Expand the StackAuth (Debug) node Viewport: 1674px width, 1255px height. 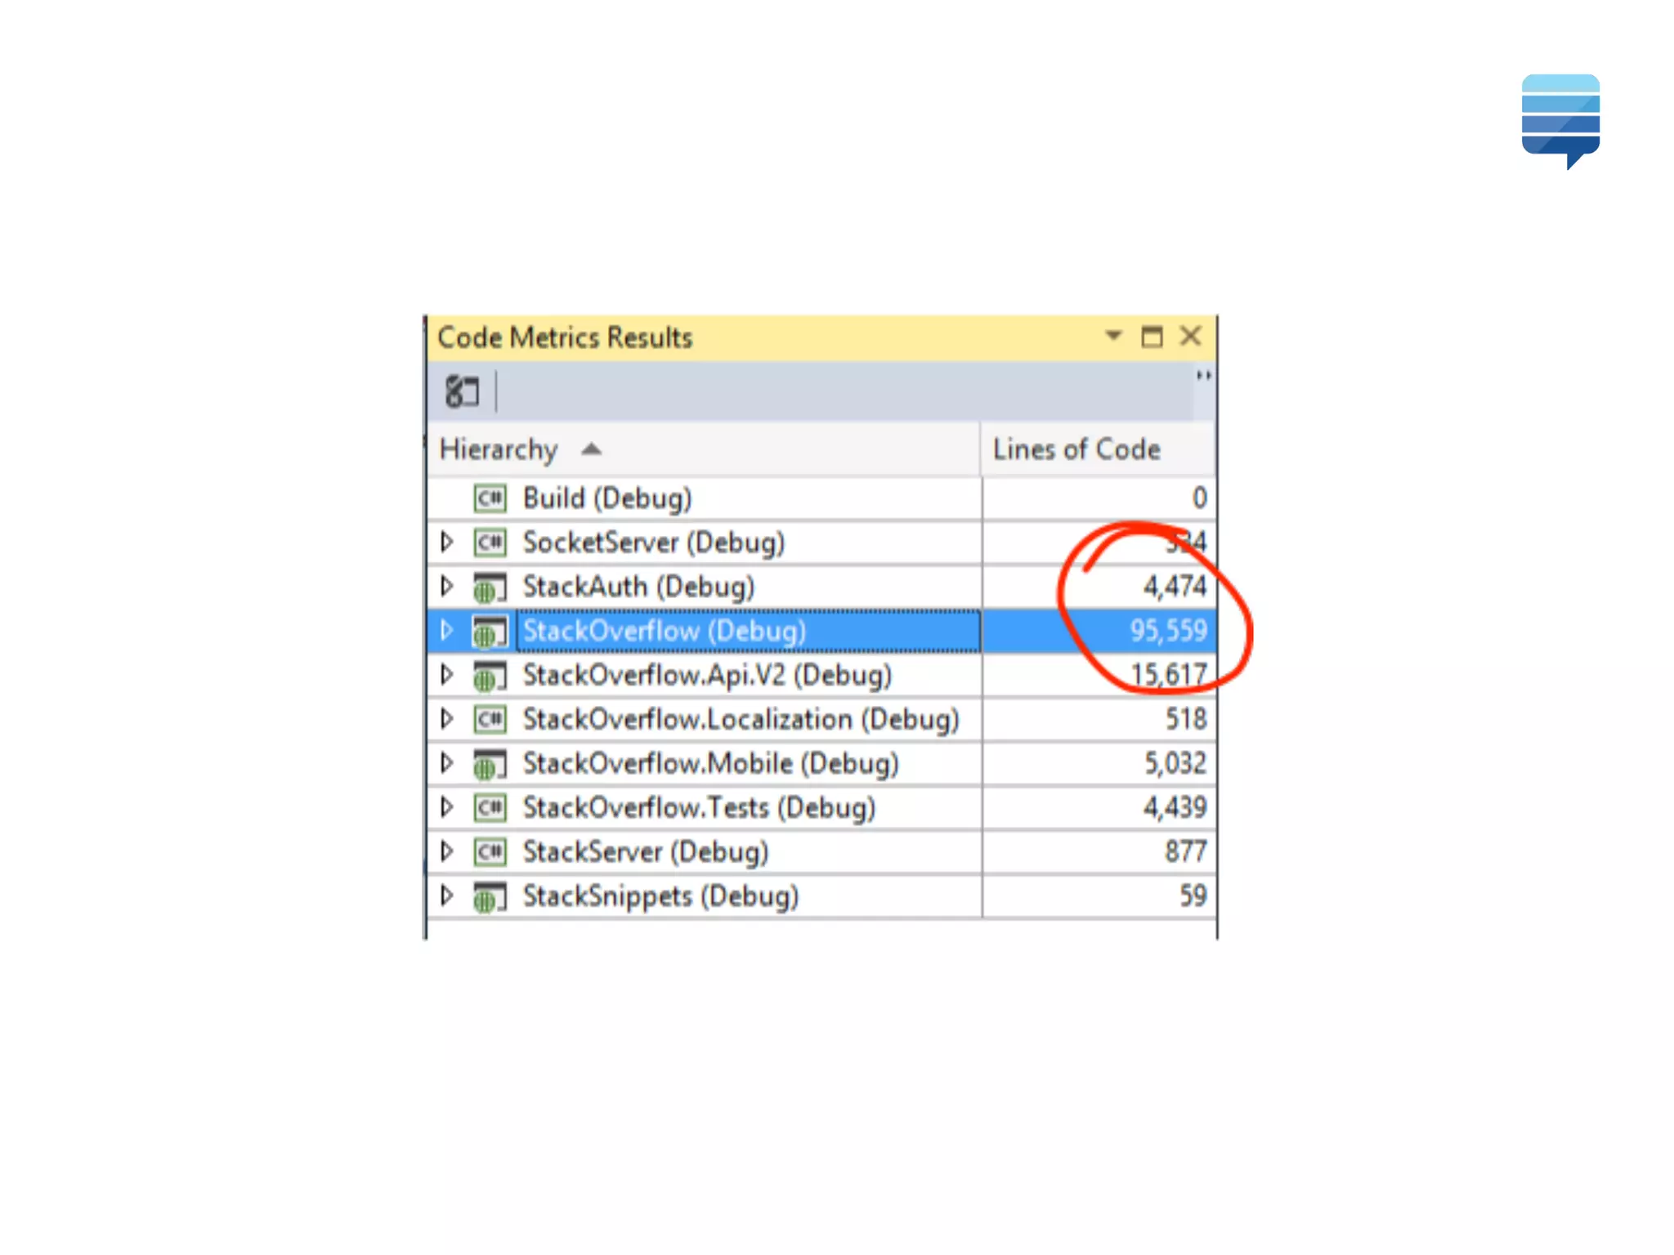coord(446,586)
